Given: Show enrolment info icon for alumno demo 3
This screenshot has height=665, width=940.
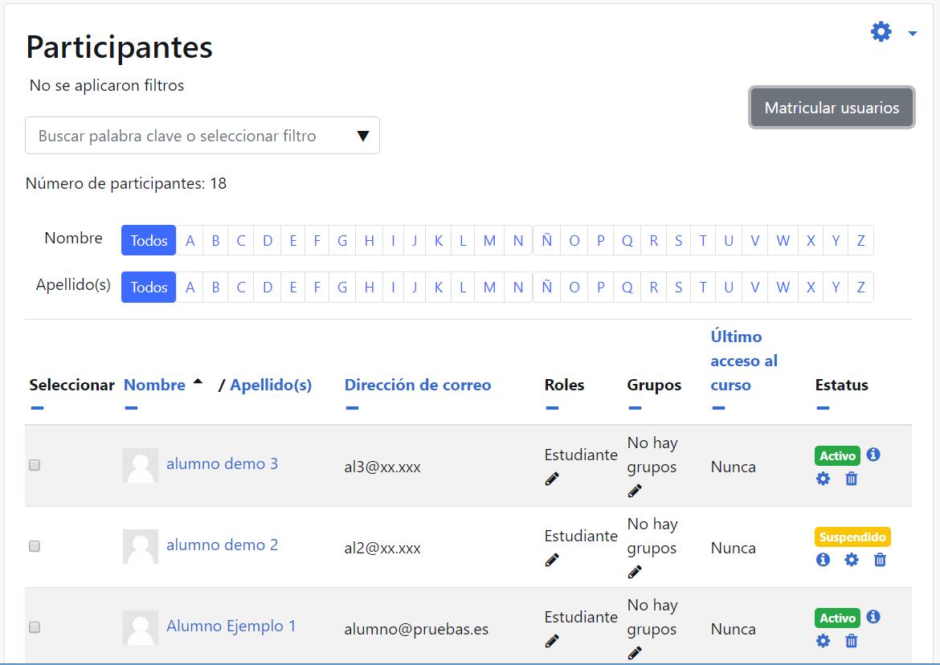Looking at the screenshot, I should (873, 455).
